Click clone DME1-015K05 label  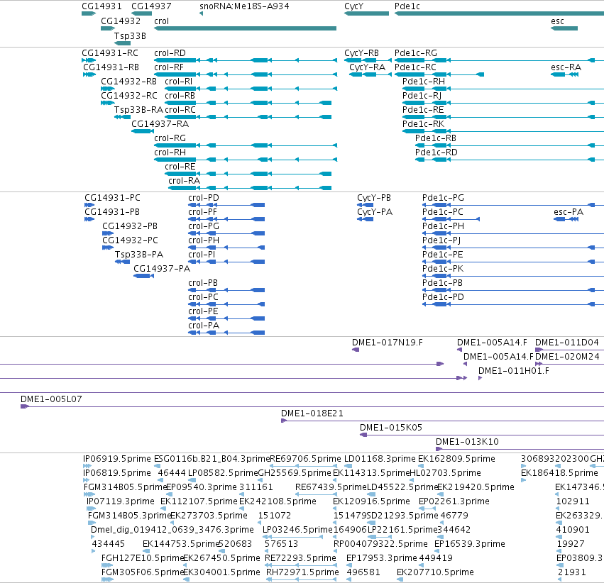(390, 427)
